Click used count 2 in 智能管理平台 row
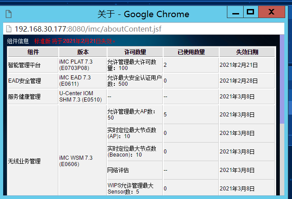This screenshot has width=292, height=199. [x=191, y=65]
